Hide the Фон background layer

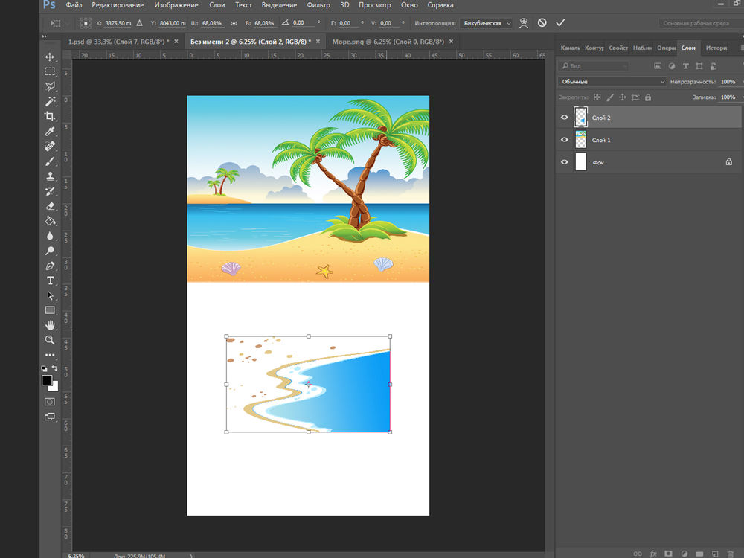coord(564,161)
